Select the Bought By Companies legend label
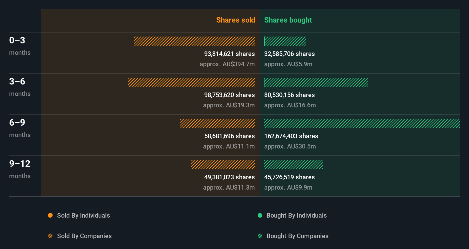Image resolution: width=469 pixels, height=249 pixels. [x=297, y=236]
